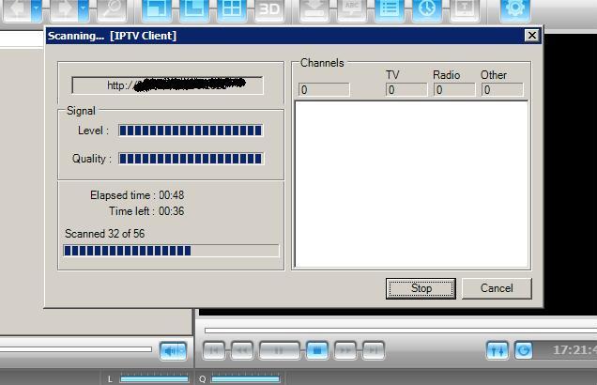Image resolution: width=597 pixels, height=385 pixels.
Task: Click the pause playback button
Action: (279, 350)
